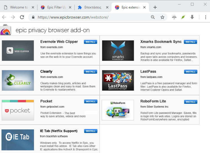The width and height of the screenshot is (210, 153).
Task: Click the RoboForm Lite title
Action: click(x=153, y=101)
